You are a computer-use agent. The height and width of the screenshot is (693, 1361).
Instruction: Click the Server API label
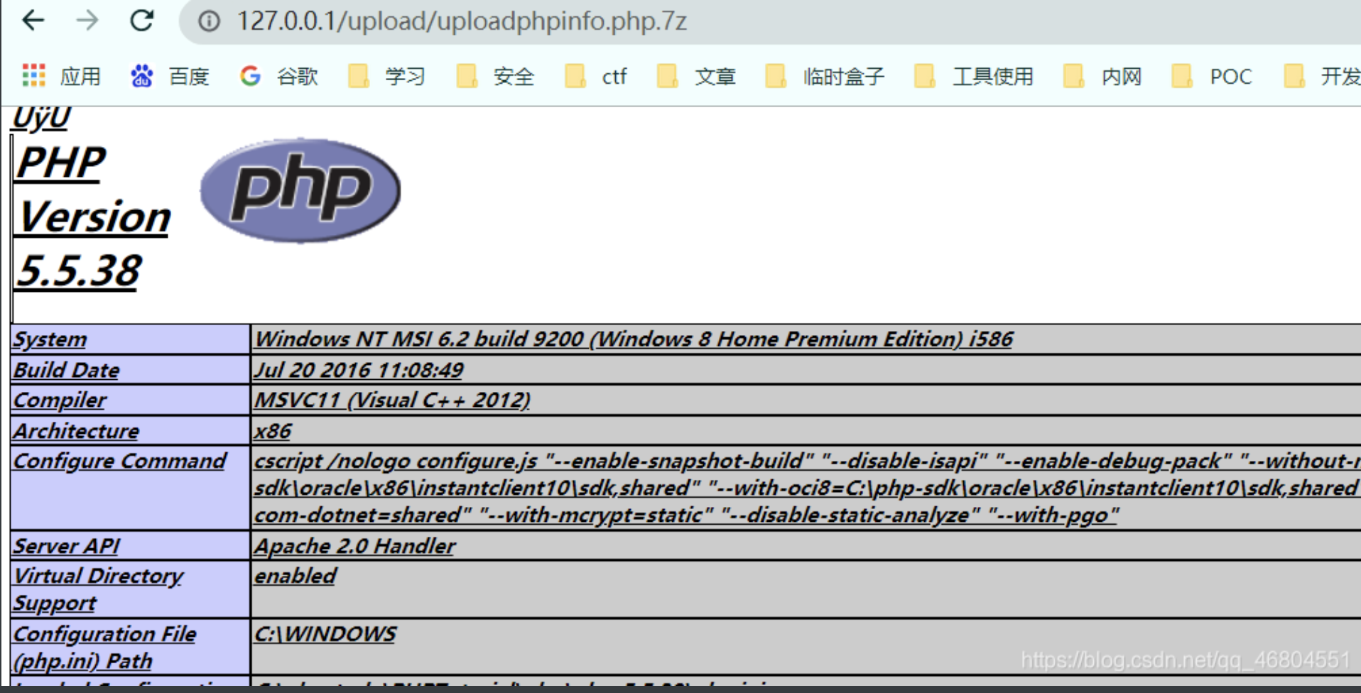[x=66, y=546]
